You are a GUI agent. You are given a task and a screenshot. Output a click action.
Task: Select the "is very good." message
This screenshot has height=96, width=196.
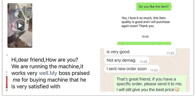pos(140,52)
